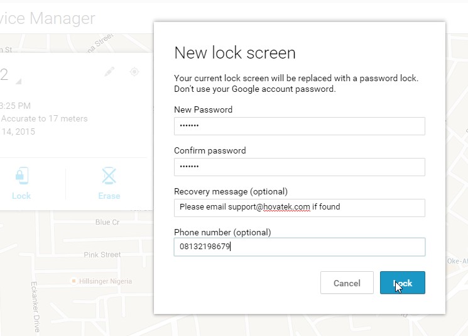468x336 pixels.
Task: Click the pencil rename device icon
Action: (x=109, y=72)
